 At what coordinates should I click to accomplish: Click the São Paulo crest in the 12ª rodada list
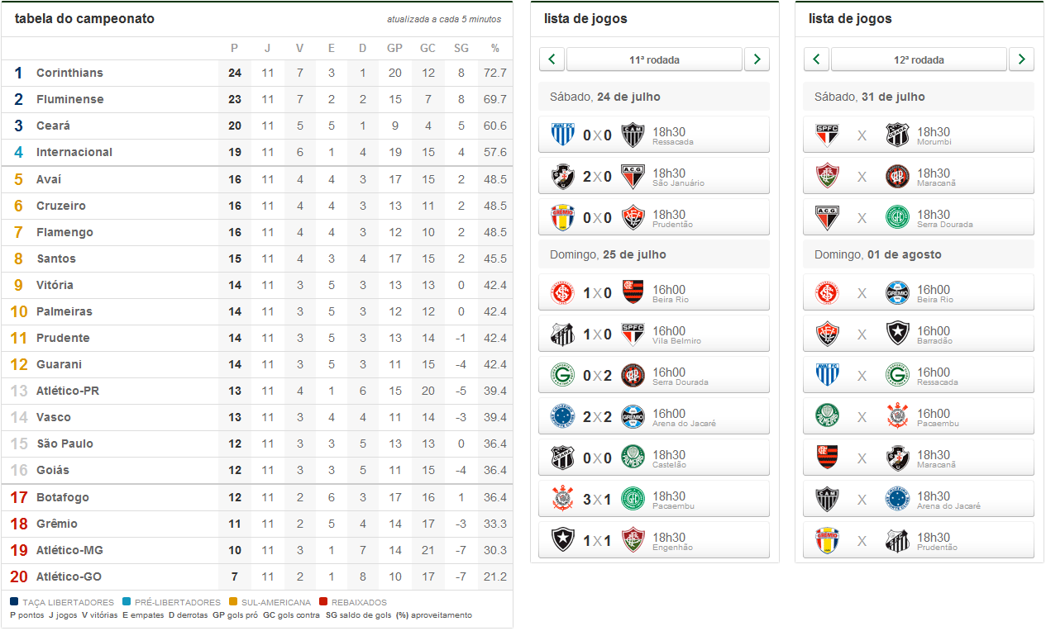point(828,135)
